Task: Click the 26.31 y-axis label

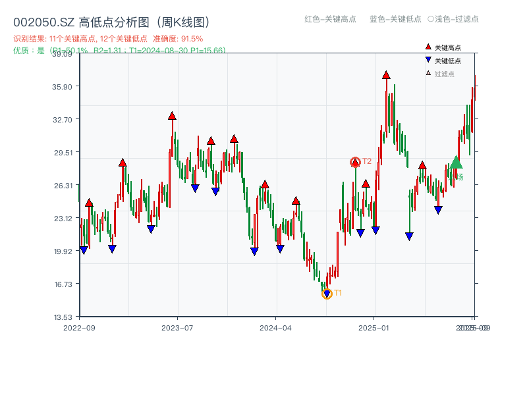Action: pos(63,186)
